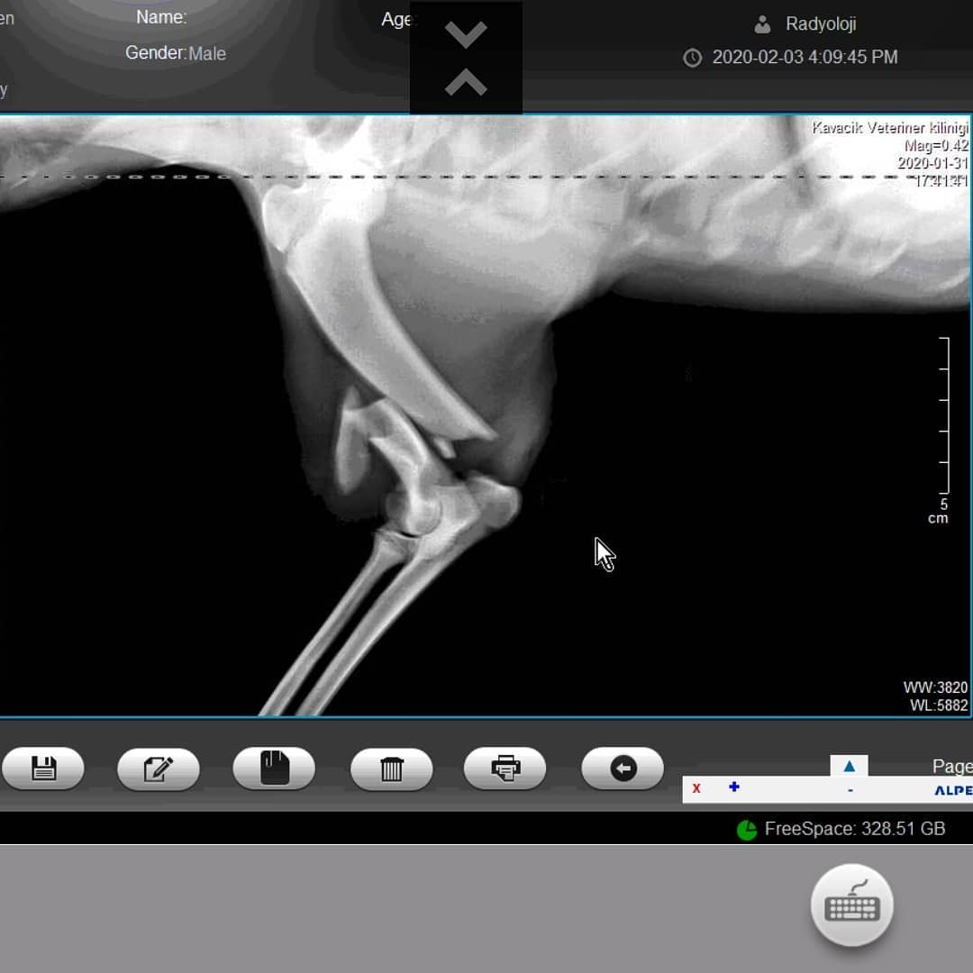
Task: Print the X-ray using printer button
Action: tap(505, 768)
